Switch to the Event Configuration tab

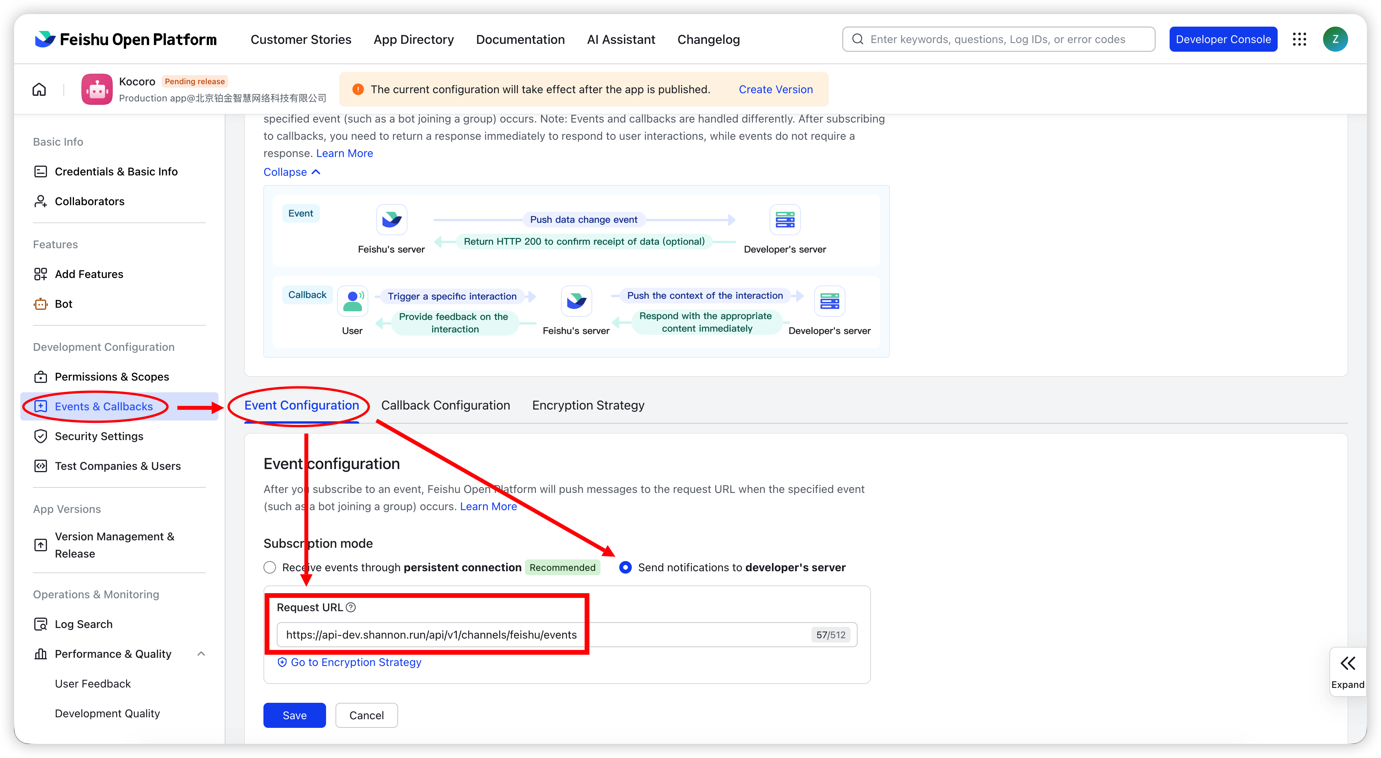(301, 405)
